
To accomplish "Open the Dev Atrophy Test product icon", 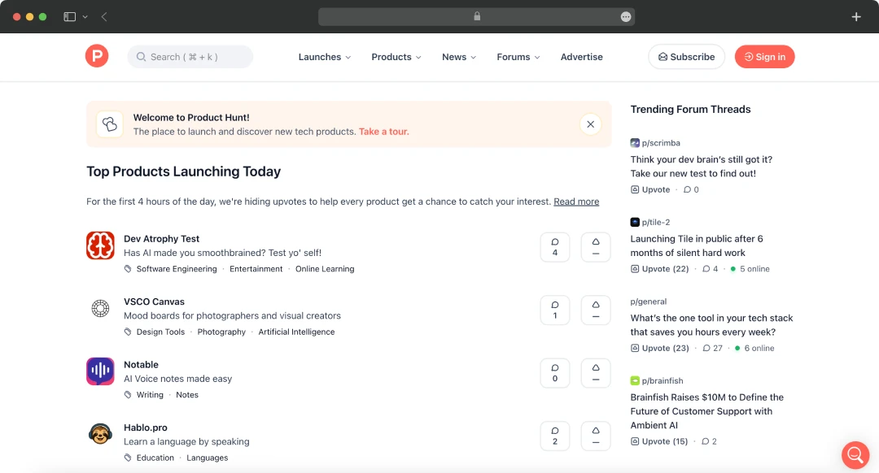I will coord(100,245).
